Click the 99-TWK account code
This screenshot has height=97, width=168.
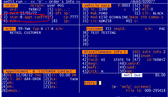[x=24, y=29]
